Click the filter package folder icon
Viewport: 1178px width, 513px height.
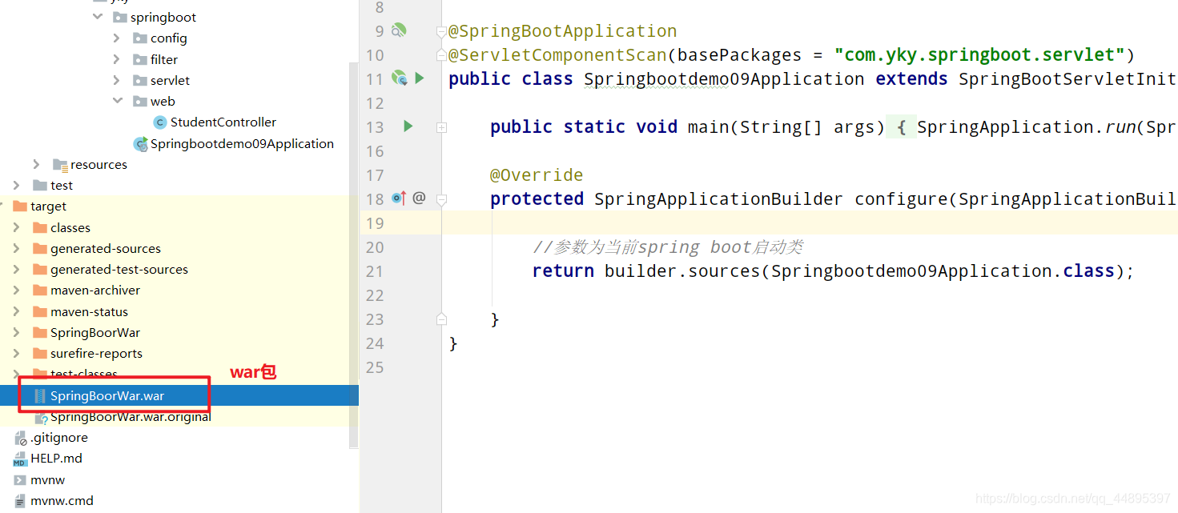(x=139, y=59)
